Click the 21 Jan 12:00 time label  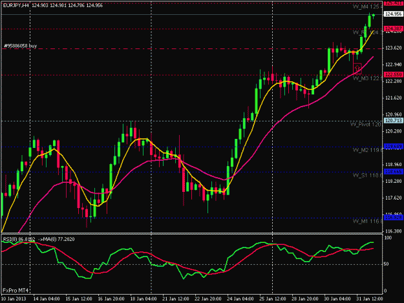[176, 298]
